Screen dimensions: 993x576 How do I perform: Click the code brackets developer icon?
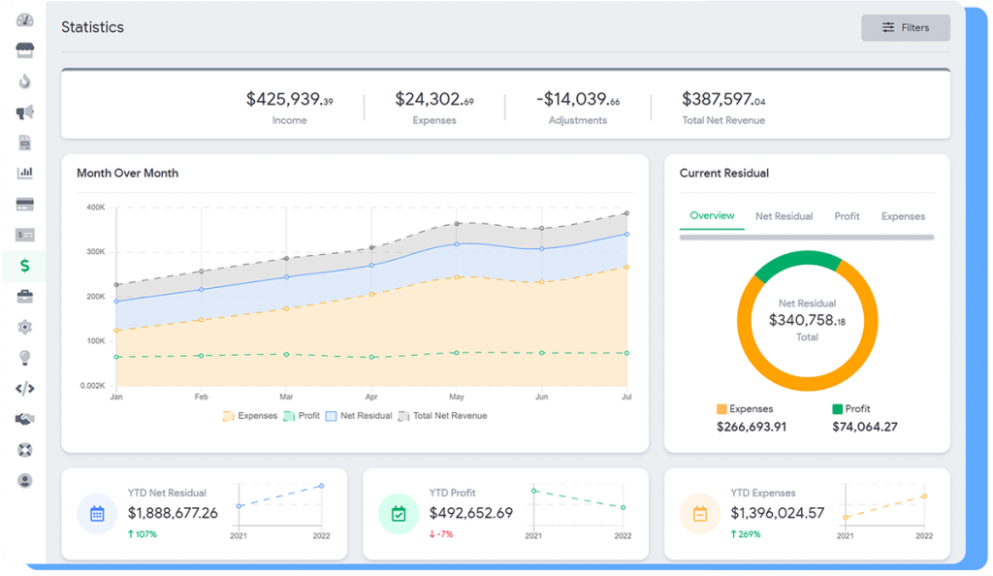(25, 389)
